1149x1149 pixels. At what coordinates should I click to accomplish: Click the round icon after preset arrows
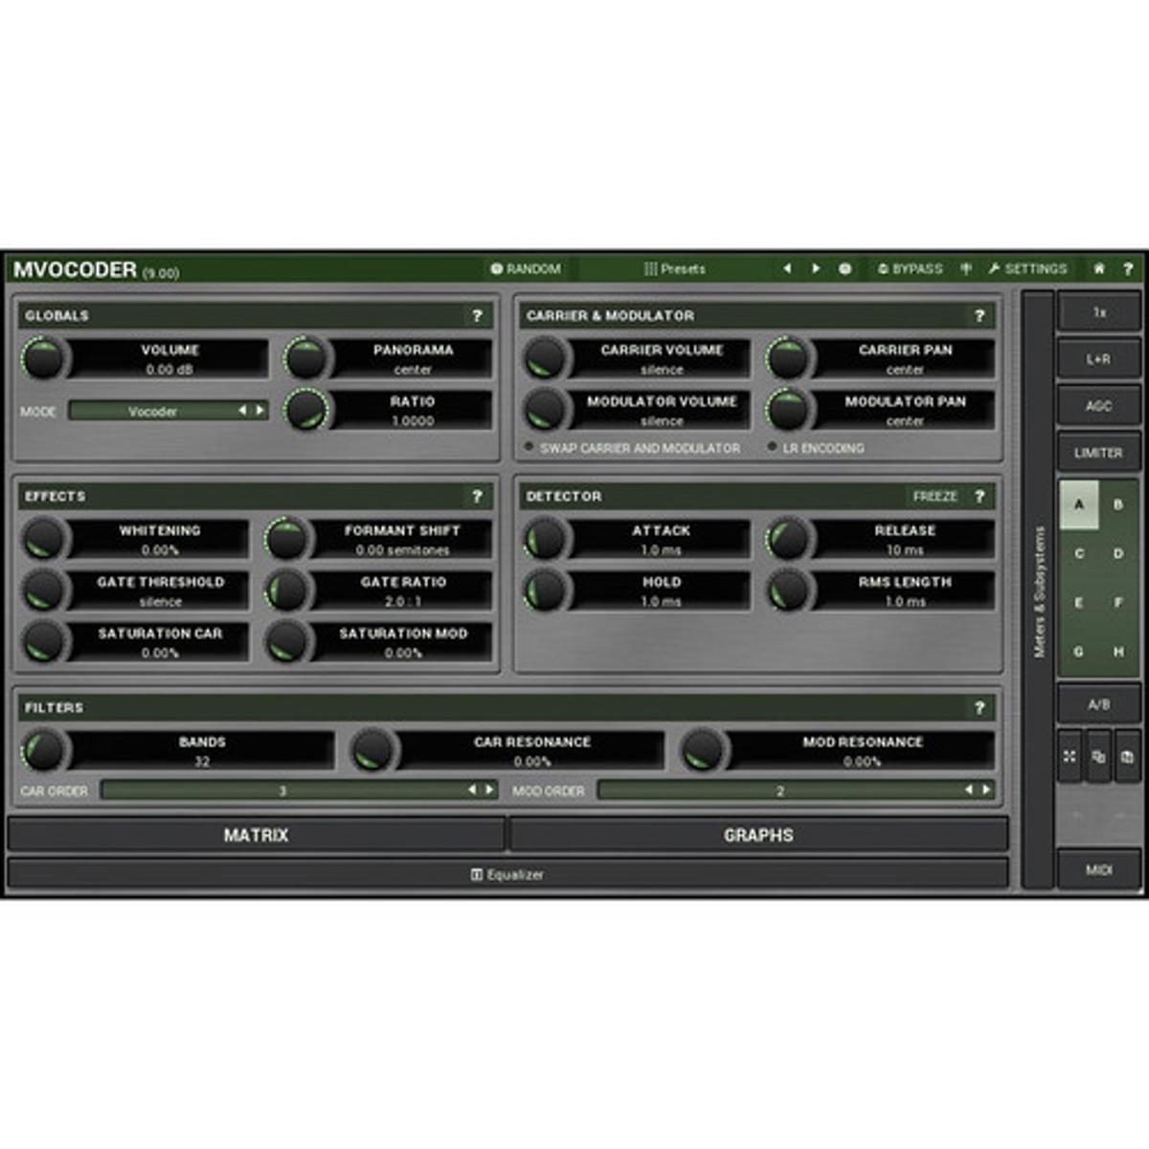coord(845,269)
